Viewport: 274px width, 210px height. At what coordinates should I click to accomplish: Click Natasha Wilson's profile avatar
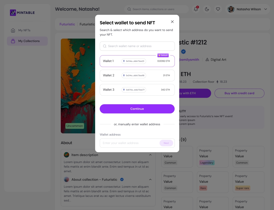tap(231, 9)
